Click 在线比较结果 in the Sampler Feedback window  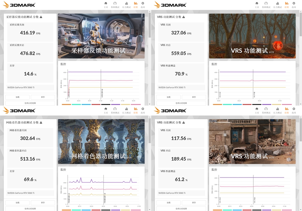pos(30,103)
